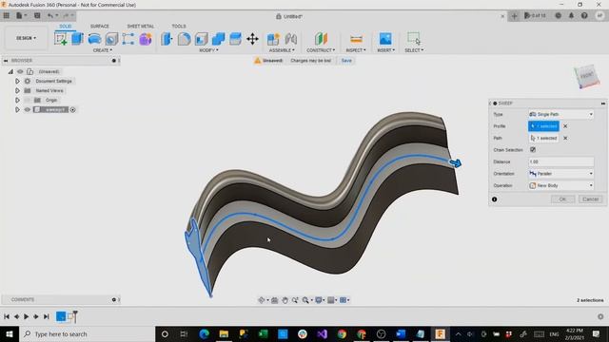The width and height of the screenshot is (609, 342).
Task: Open the CREATE menu dropdown
Action: coord(103,50)
